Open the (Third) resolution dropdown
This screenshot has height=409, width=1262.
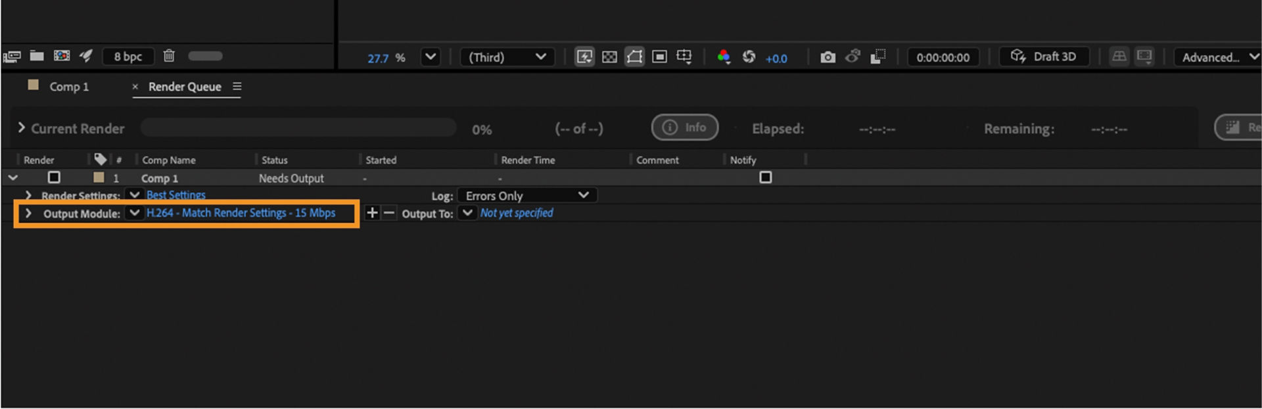point(507,57)
